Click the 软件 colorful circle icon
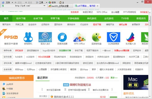The image size is (152, 99). pos(50,3)
